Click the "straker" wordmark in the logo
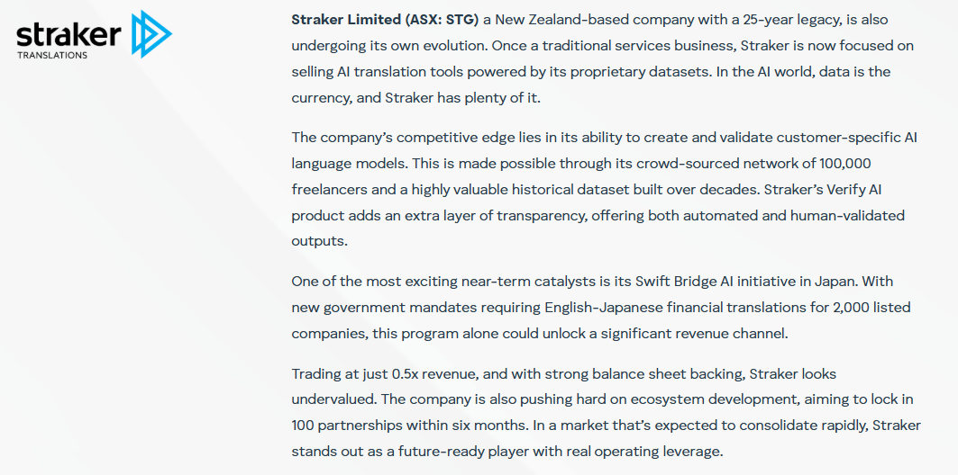 [68, 34]
